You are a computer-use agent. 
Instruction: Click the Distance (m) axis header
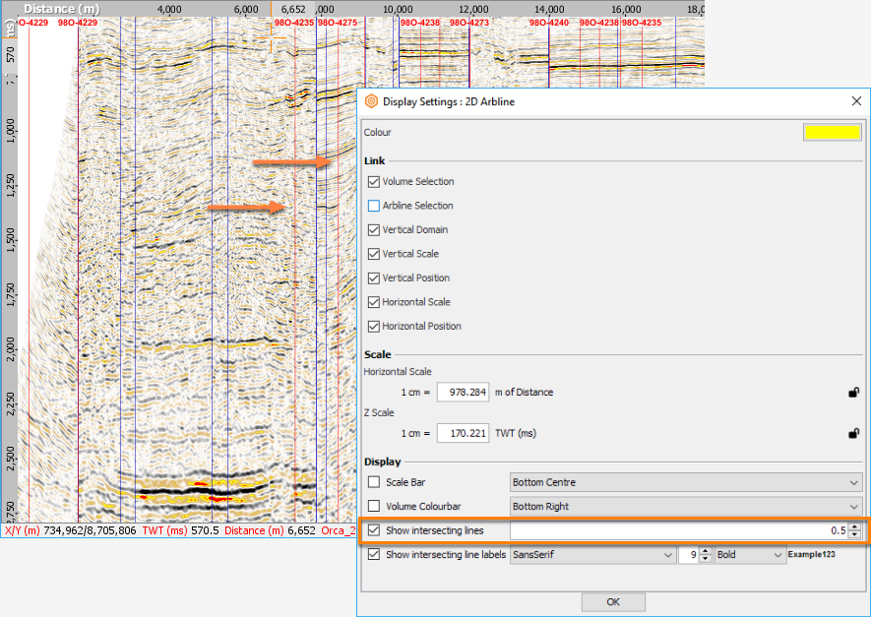[x=62, y=9]
